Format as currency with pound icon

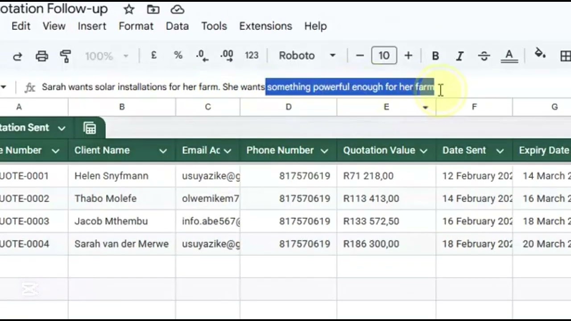click(154, 55)
